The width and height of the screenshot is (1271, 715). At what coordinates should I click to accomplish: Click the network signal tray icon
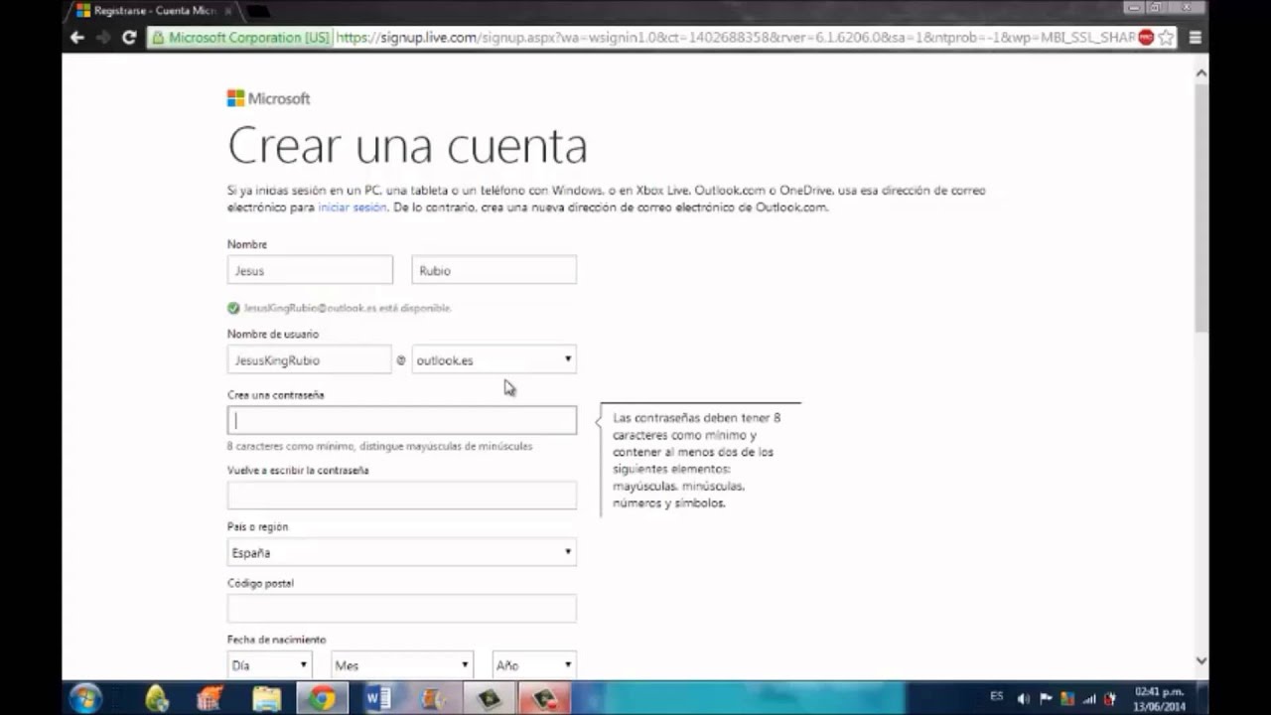(1089, 699)
